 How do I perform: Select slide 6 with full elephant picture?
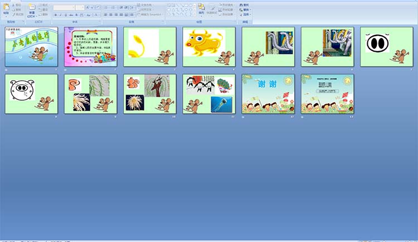click(327, 47)
